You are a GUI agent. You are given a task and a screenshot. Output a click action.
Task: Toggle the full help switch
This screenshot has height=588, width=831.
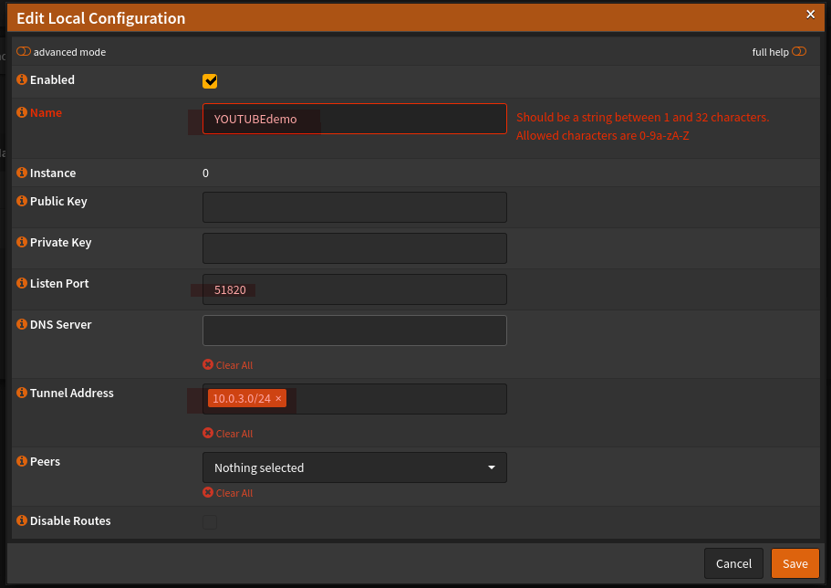point(799,52)
